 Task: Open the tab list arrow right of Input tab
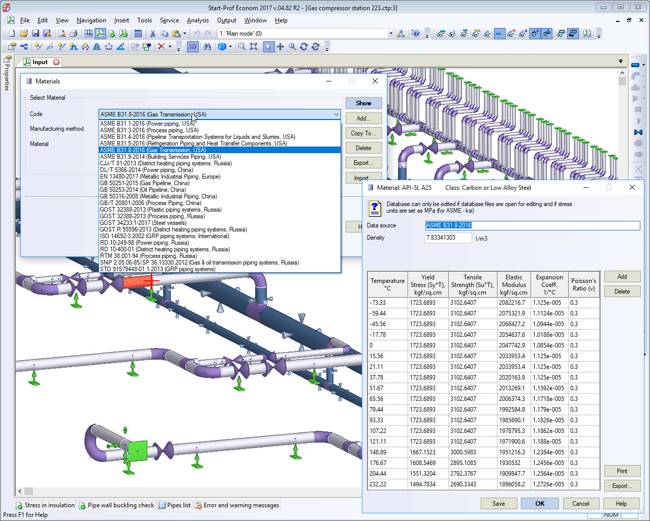[x=621, y=62]
